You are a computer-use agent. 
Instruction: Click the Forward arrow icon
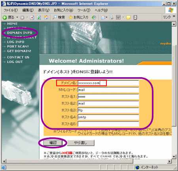tap(22, 17)
